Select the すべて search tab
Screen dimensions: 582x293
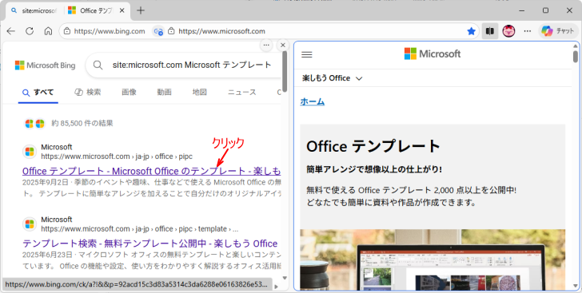click(38, 93)
